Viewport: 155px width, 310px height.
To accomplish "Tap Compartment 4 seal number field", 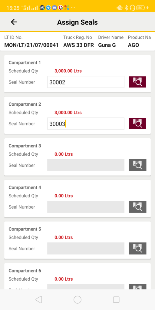I will 86,207.
